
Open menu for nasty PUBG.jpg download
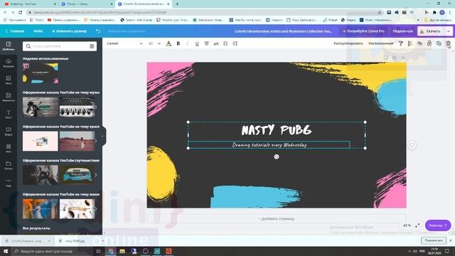click(x=102, y=240)
